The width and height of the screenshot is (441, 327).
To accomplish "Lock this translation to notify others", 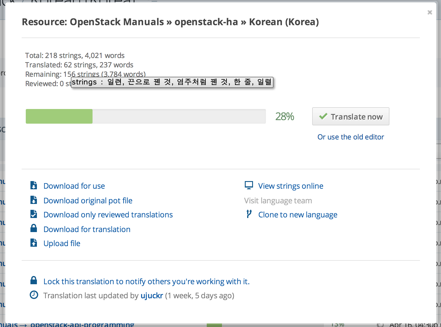I will pyautogui.click(x=146, y=282).
